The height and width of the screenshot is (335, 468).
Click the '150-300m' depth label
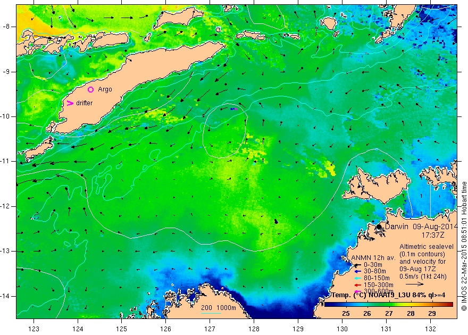click(378, 285)
